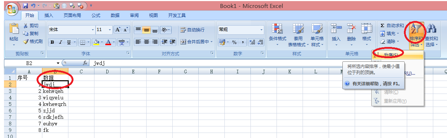Apply percent style to cell
Viewport: 447px width, 138px height.
point(234,42)
